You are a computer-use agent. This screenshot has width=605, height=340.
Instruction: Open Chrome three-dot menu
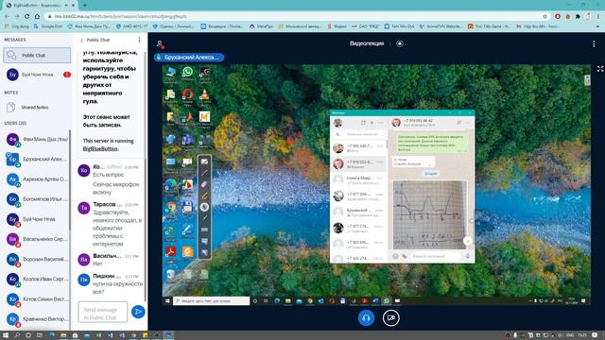598,16
